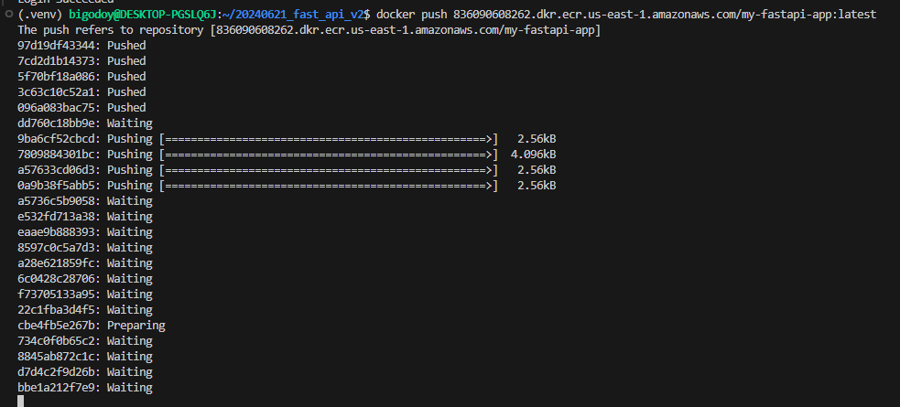Viewport: 900px width, 407px height.
Task: Click the Pushed status of layer 096a083bac75
Action: click(x=126, y=107)
